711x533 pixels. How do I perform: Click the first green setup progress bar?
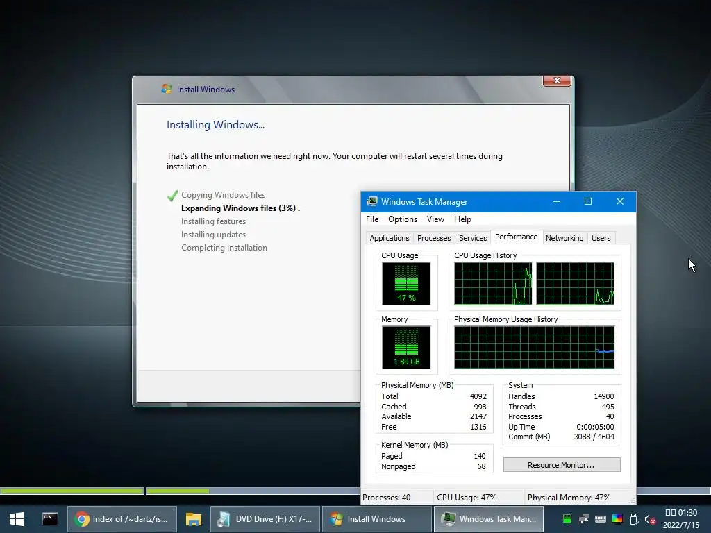(x=72, y=491)
